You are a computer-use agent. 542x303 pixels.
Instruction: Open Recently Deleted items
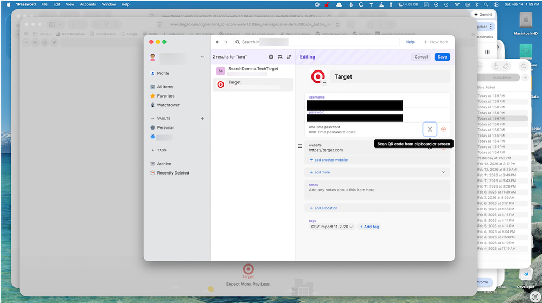pos(173,173)
